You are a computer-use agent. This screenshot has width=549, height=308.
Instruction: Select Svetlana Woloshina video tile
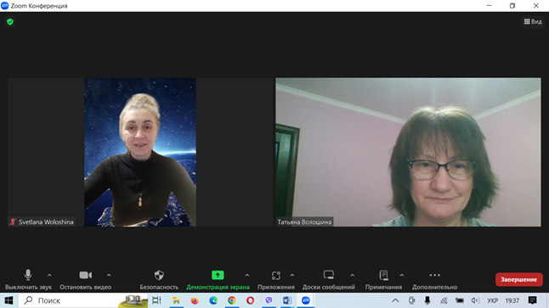[140, 152]
